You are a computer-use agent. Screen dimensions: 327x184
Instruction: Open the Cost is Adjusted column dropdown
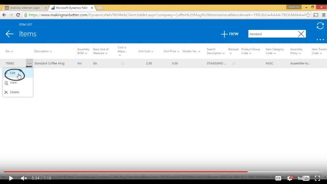(x=120, y=55)
